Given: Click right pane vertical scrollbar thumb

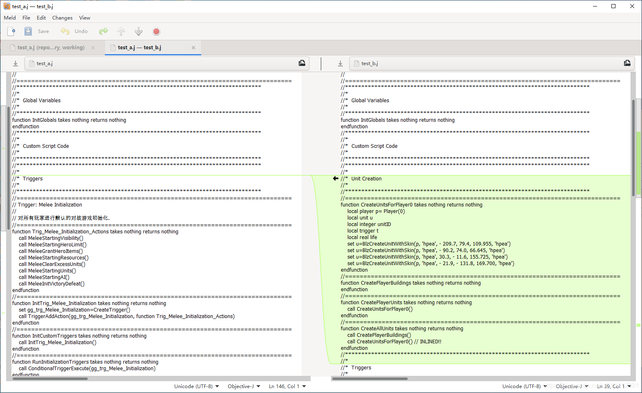Looking at the screenshot, I should pyautogui.click(x=633, y=147).
